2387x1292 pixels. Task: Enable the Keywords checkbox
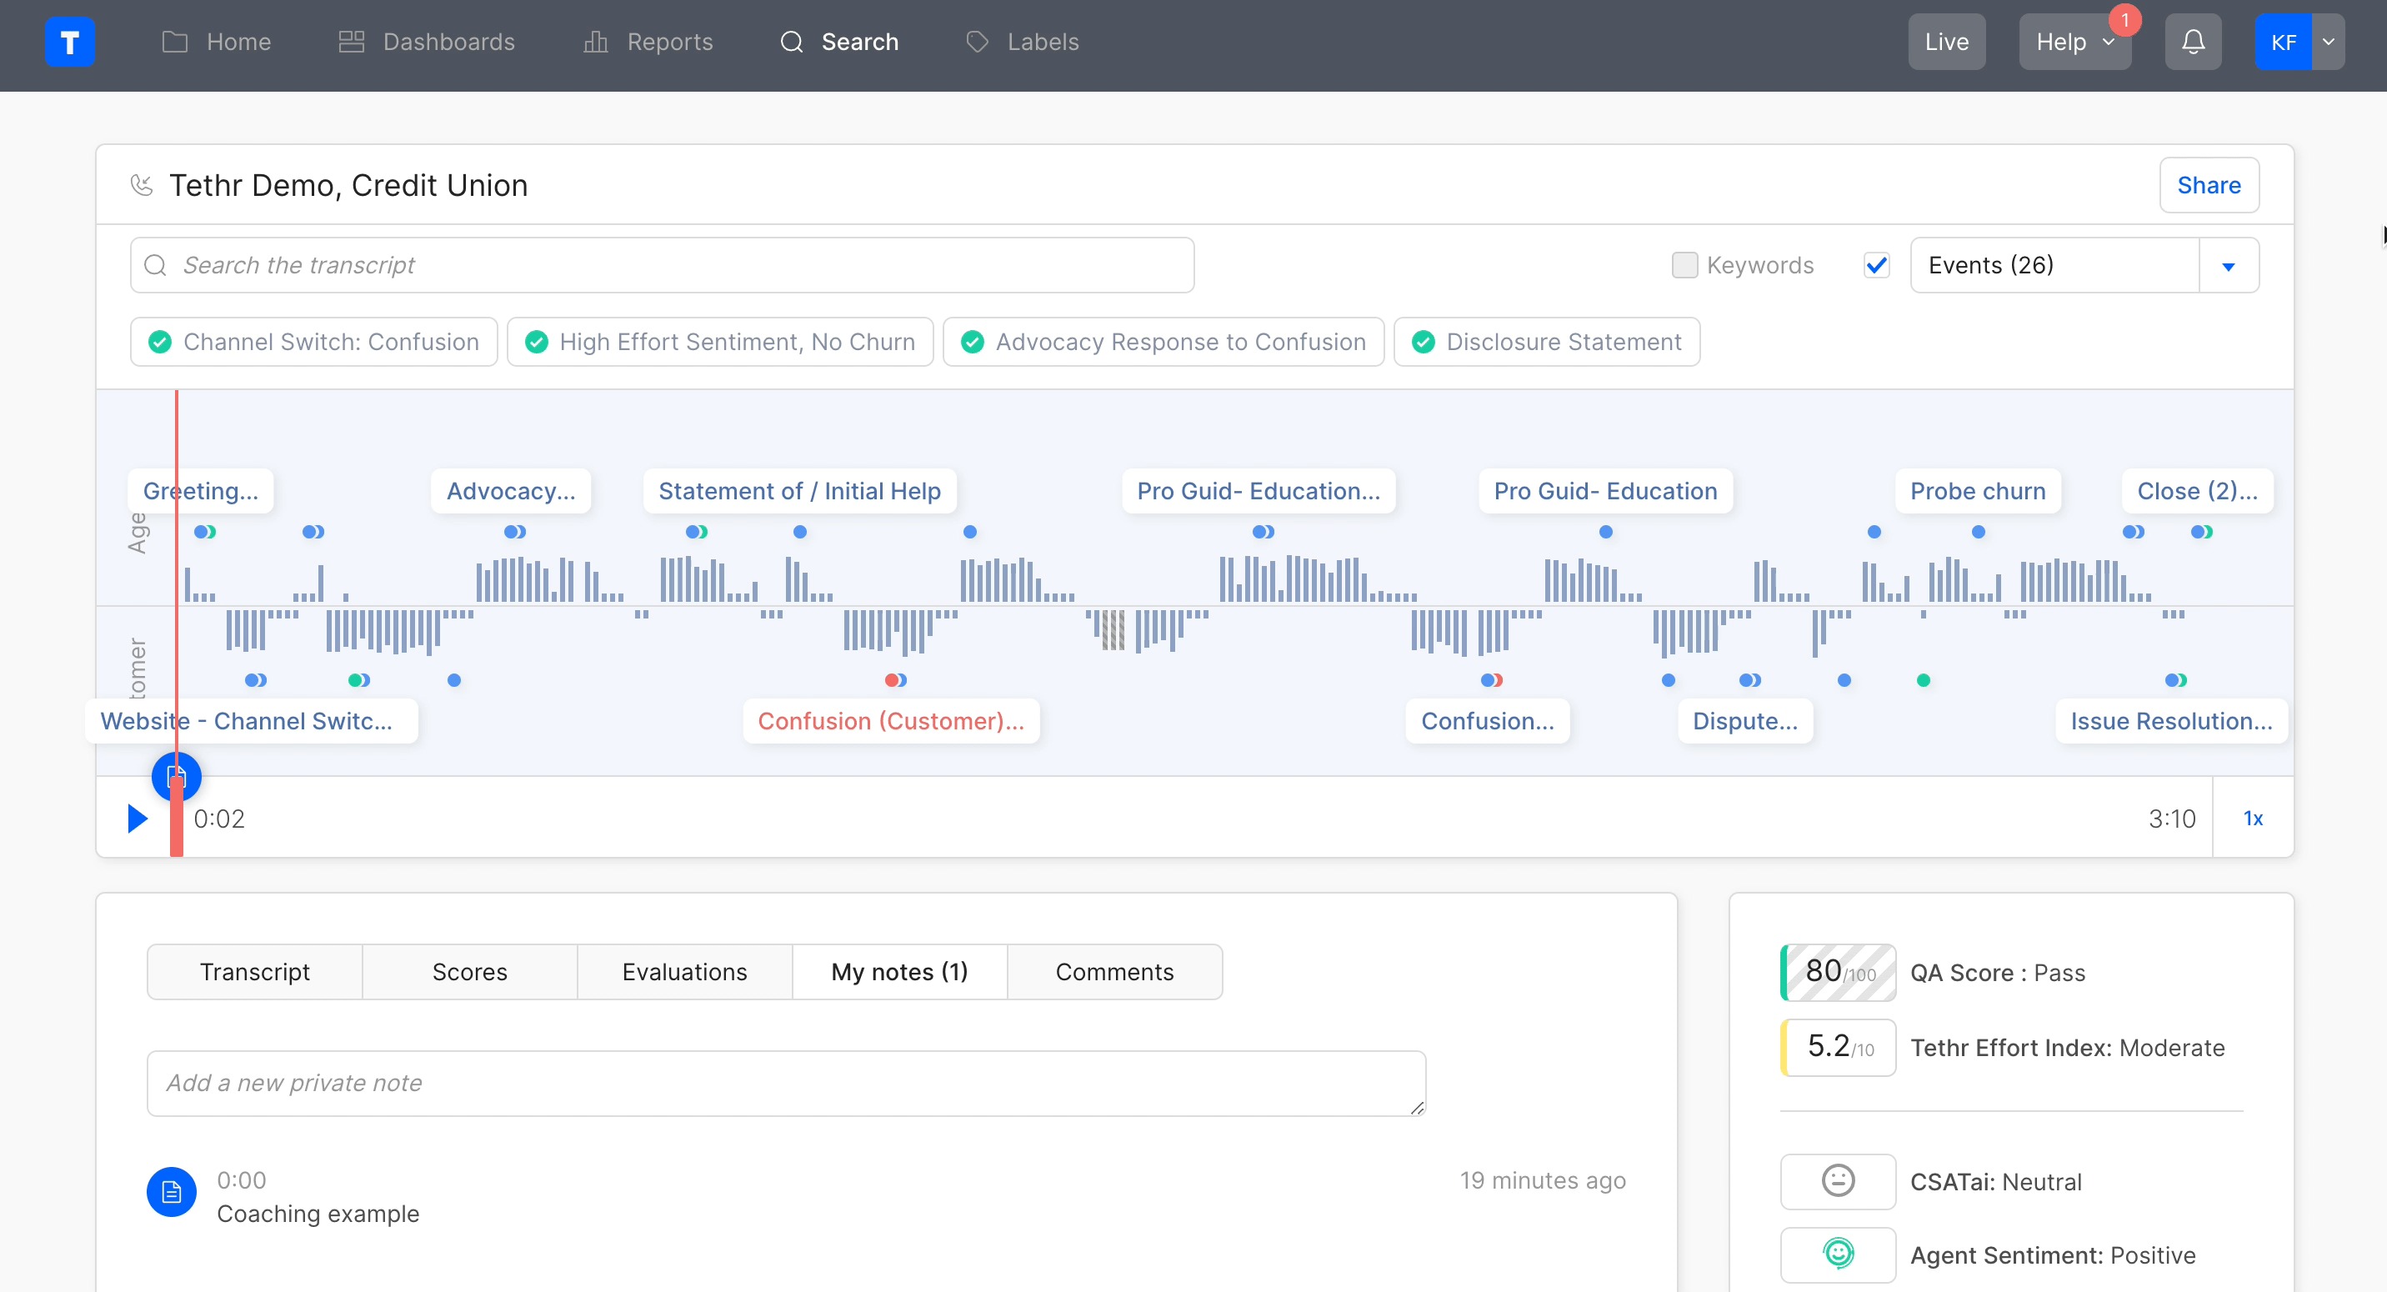tap(1684, 265)
